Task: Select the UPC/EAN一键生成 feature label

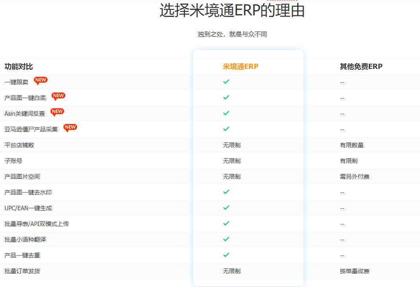Action: (28, 208)
